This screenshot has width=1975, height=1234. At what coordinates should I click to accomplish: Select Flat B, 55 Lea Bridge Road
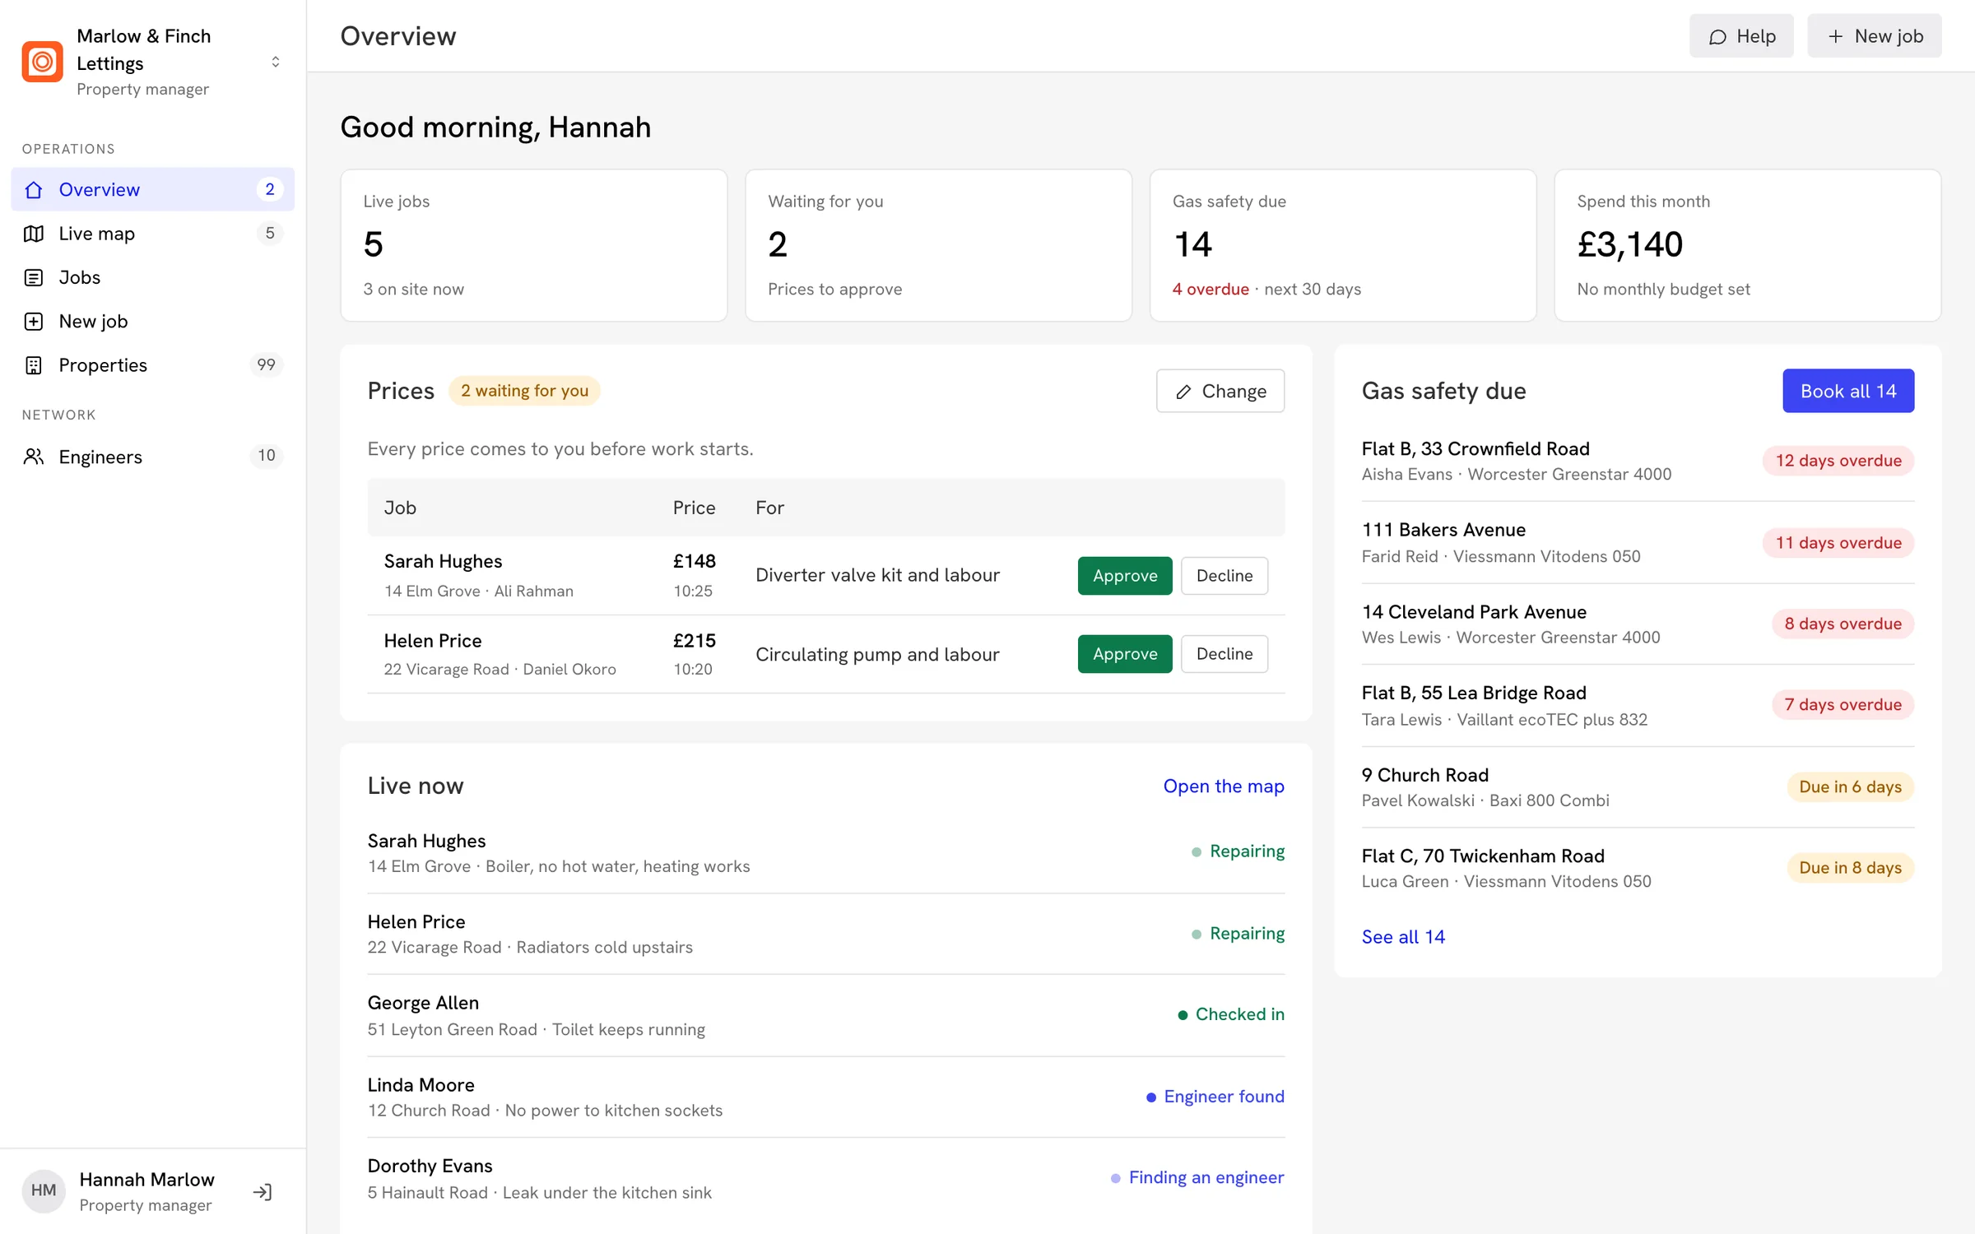(1638, 705)
